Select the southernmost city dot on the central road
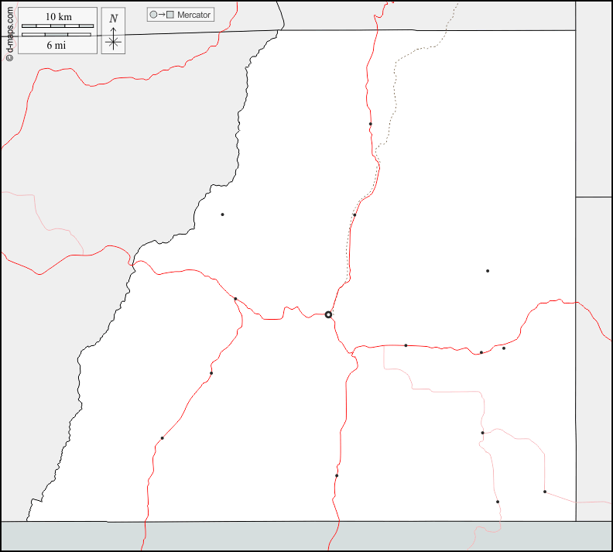This screenshot has height=552, width=613. tap(337, 475)
